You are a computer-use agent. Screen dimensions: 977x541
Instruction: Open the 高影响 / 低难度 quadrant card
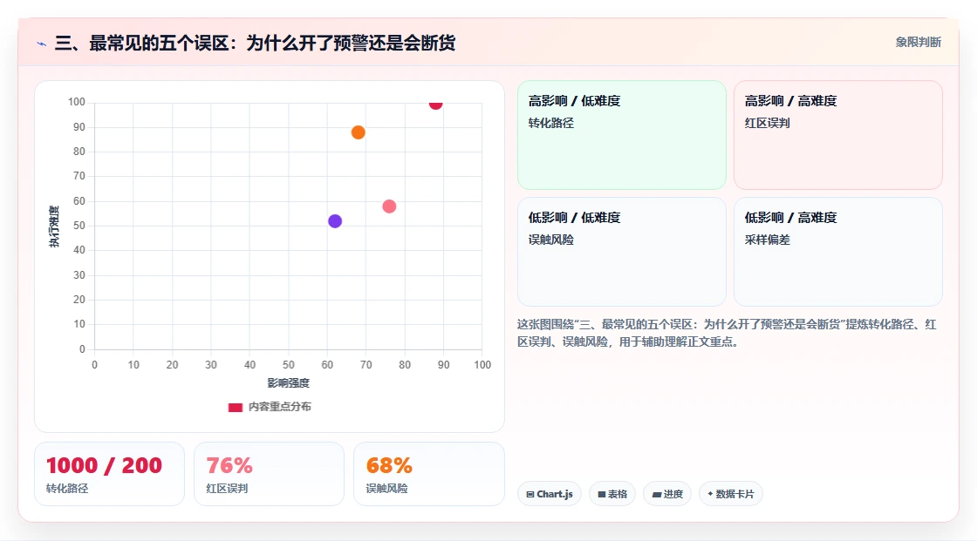pos(622,135)
